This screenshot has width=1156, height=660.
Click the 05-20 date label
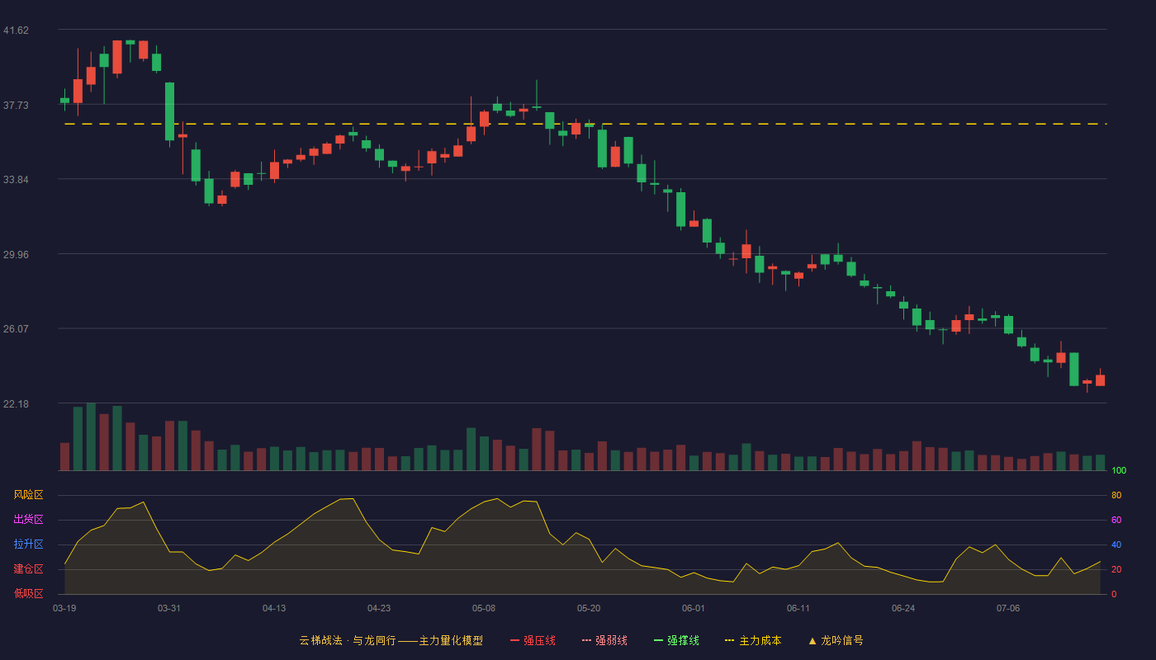[x=589, y=608]
